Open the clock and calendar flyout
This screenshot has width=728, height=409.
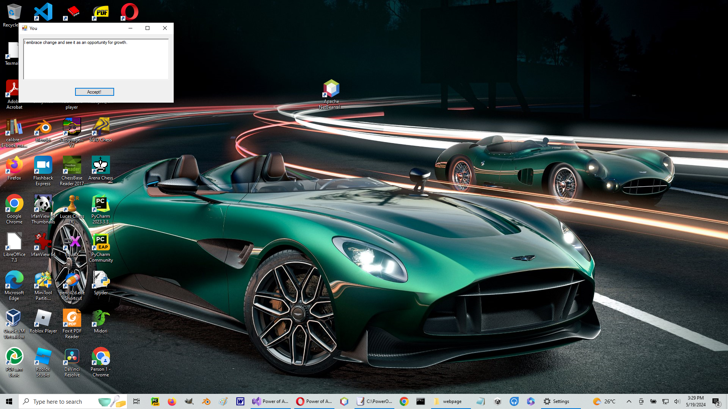point(696,401)
